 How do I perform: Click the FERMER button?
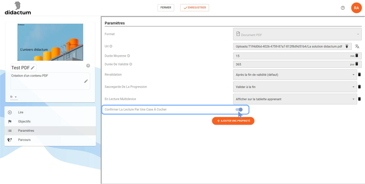166,8
